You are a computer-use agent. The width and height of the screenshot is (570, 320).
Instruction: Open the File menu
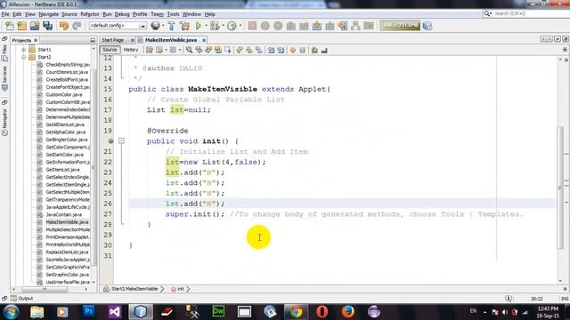(x=5, y=14)
